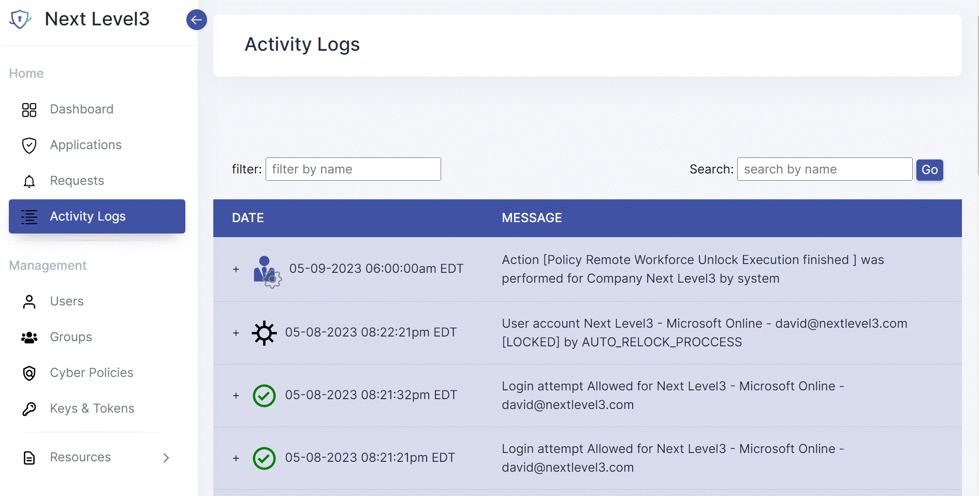This screenshot has width=979, height=496.
Task: Expand the 05-08-2023 08:22:21pm log entry
Action: coord(236,333)
